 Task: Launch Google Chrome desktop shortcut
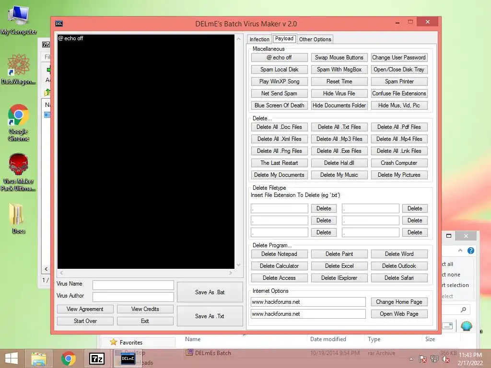[x=19, y=122]
